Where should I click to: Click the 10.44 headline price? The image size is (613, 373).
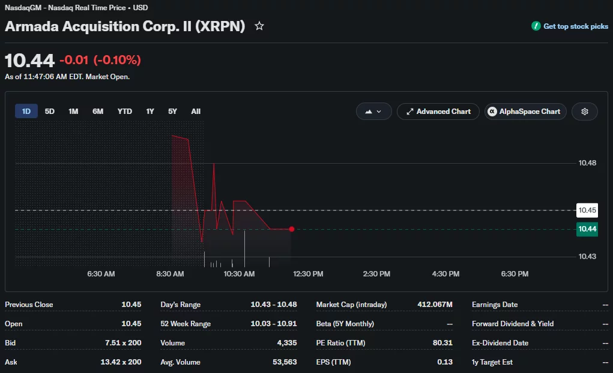coord(29,61)
